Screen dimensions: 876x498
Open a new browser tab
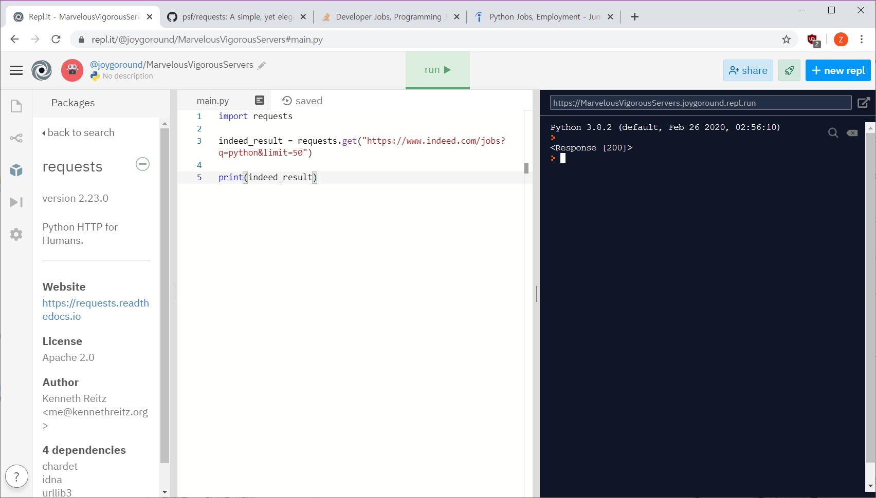tap(635, 17)
